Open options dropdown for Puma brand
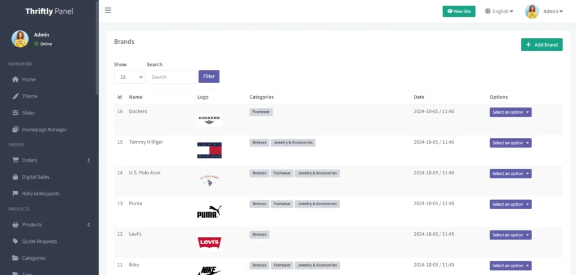Screen dimensions: 576x275 point(510,204)
